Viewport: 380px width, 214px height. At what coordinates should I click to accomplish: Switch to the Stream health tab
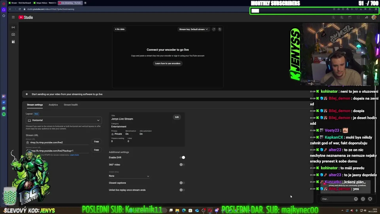tap(71, 105)
